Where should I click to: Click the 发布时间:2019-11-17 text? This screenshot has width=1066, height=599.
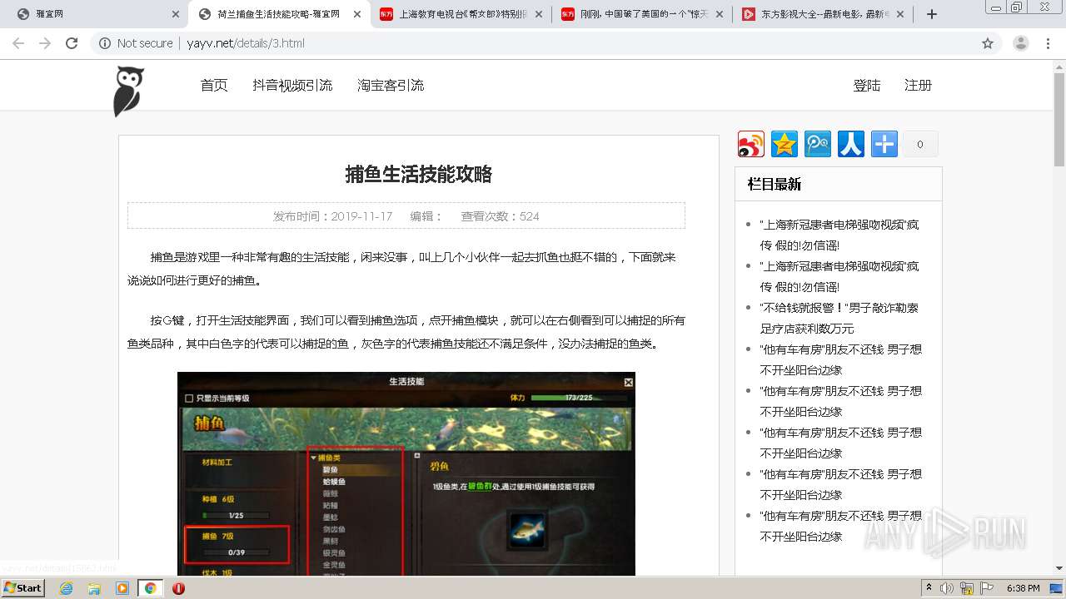(x=332, y=216)
